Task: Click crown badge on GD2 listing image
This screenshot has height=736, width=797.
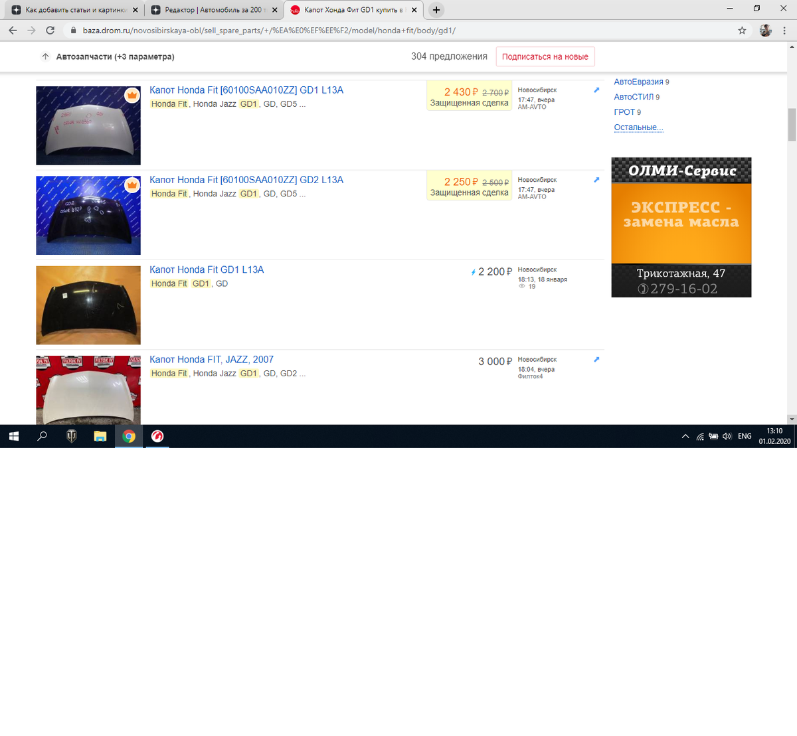Action: [x=132, y=184]
